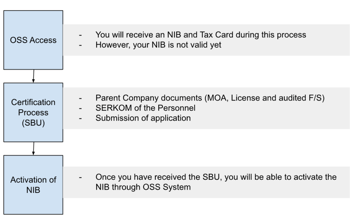
Task: Click bullet dash before 'Submission of application'
Action: (x=81, y=119)
